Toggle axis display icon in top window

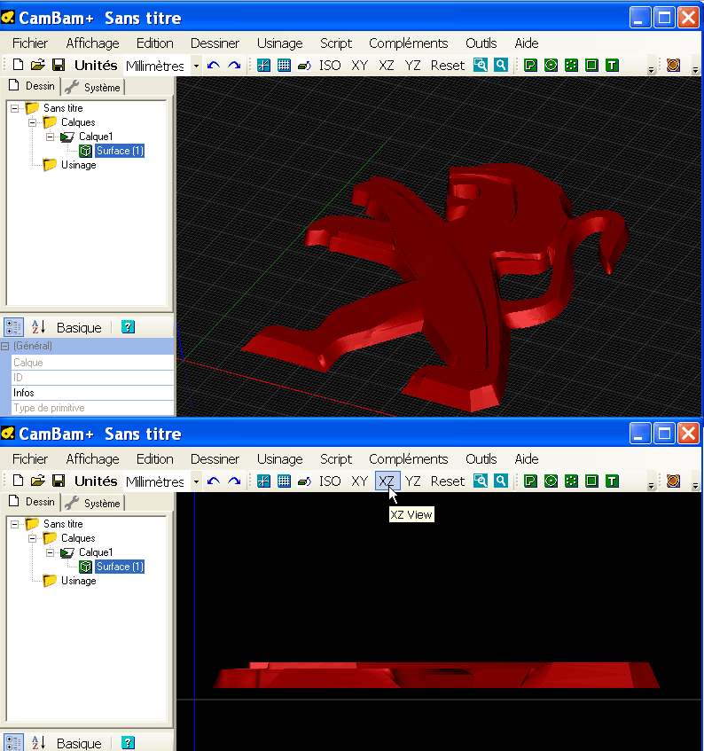point(263,65)
